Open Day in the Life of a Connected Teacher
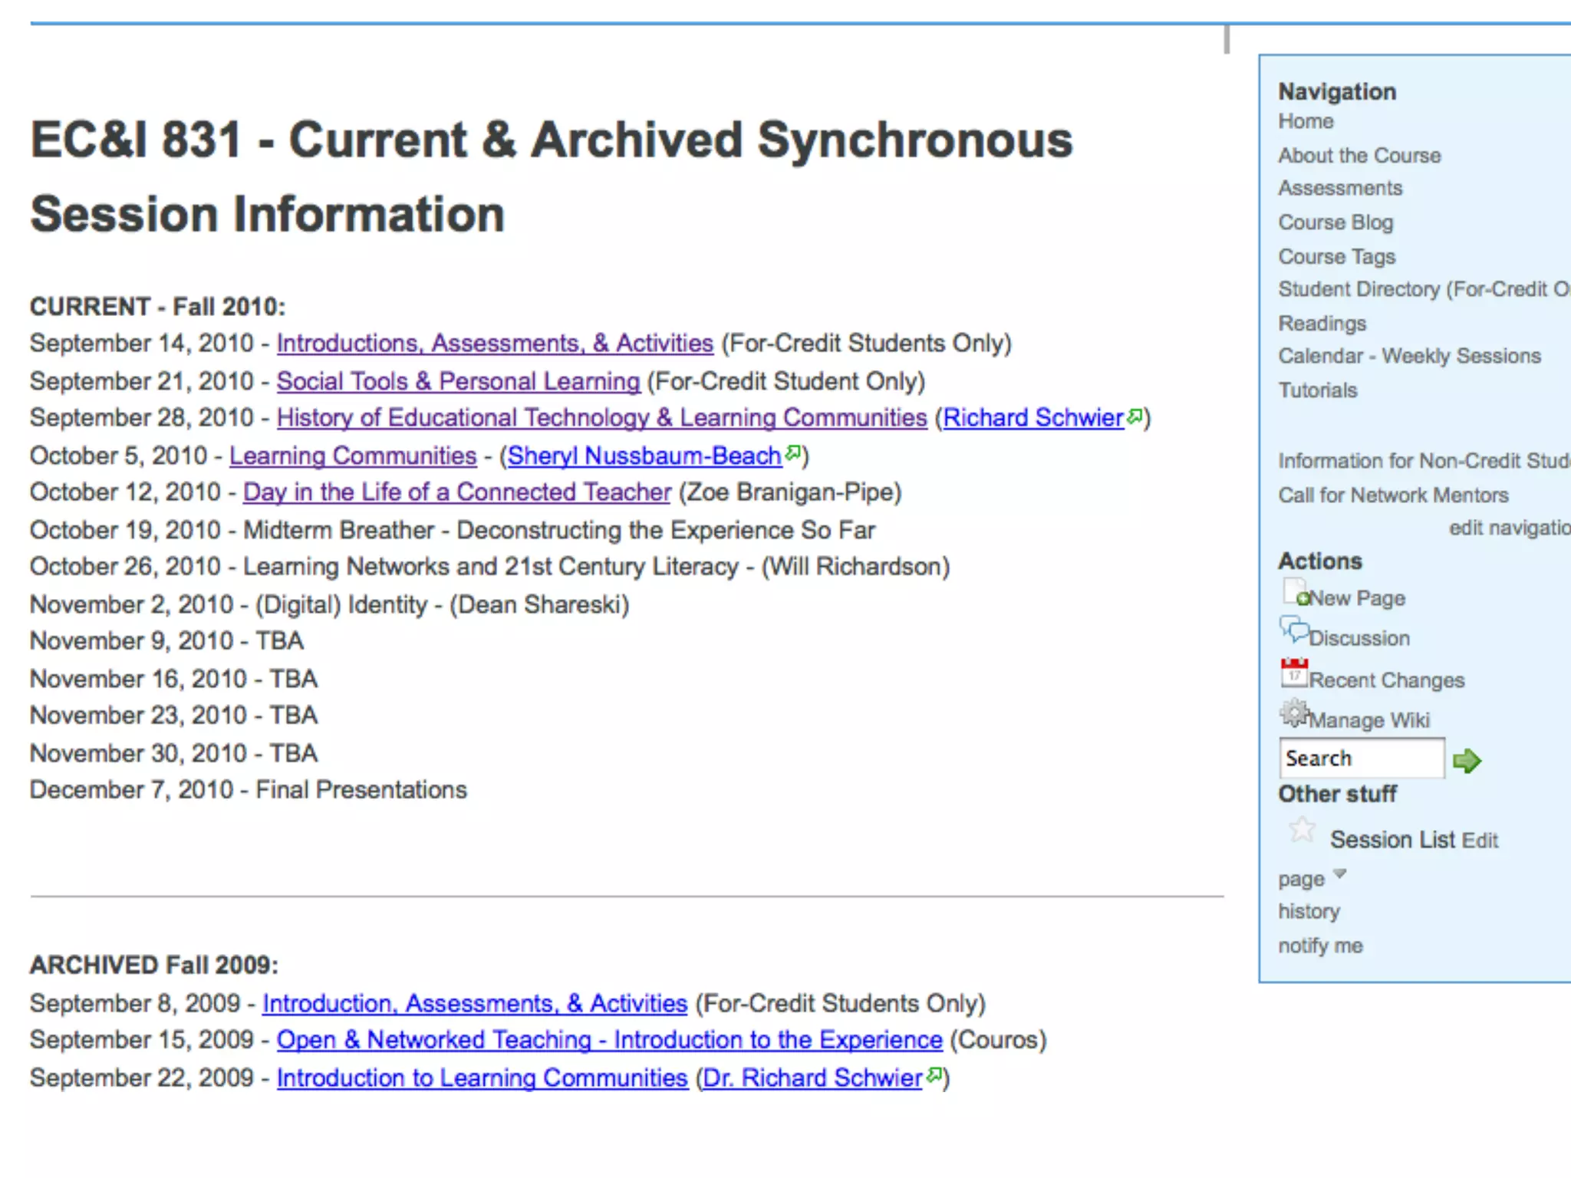Viewport: 1571px width, 1178px height. (x=456, y=492)
